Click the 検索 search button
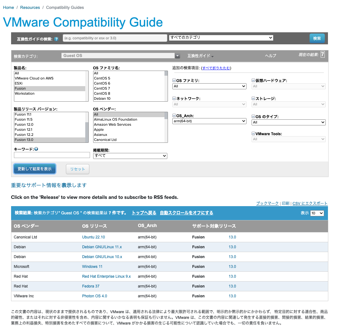The height and width of the screenshot is (329, 340). [x=317, y=38]
